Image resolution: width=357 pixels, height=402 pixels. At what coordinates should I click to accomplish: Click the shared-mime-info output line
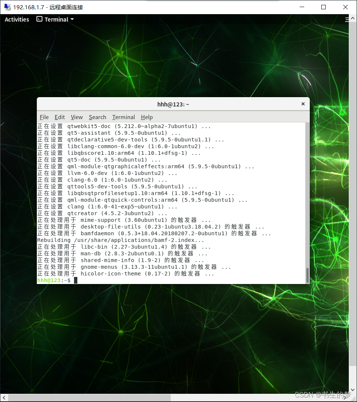pos(120,260)
